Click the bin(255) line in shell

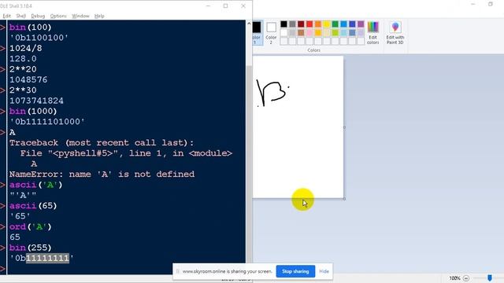pyautogui.click(x=30, y=248)
